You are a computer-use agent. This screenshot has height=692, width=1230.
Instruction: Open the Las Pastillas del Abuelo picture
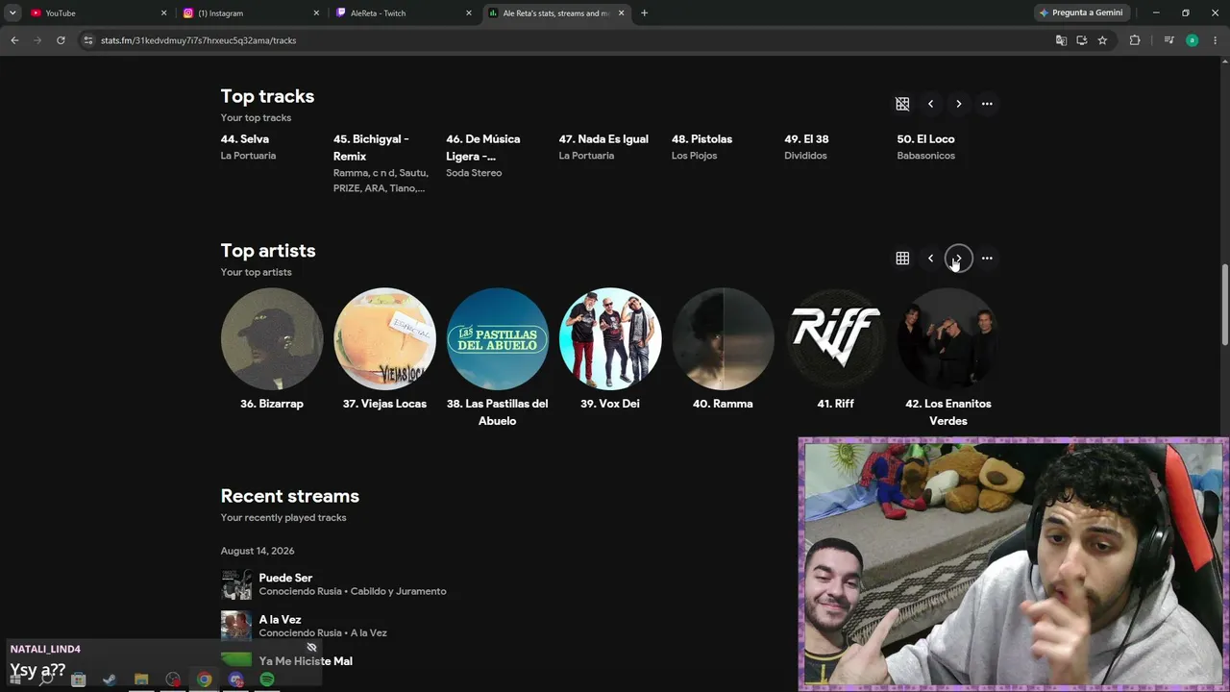[498, 339]
